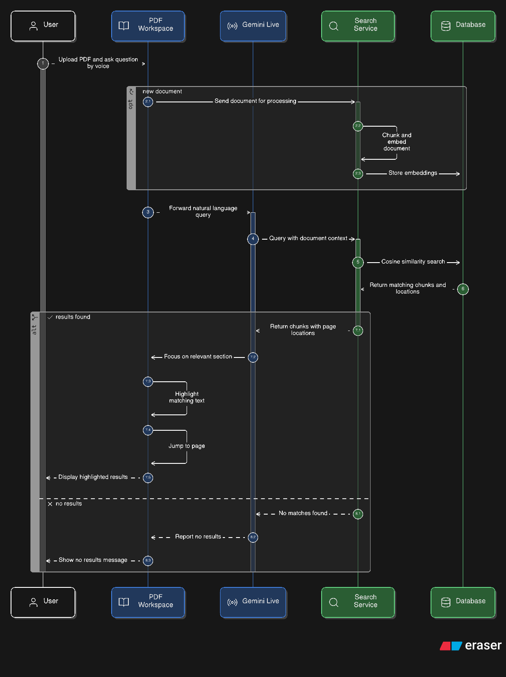
Task: Click the book icon in the top PDF Workspace box
Action: 124,26
